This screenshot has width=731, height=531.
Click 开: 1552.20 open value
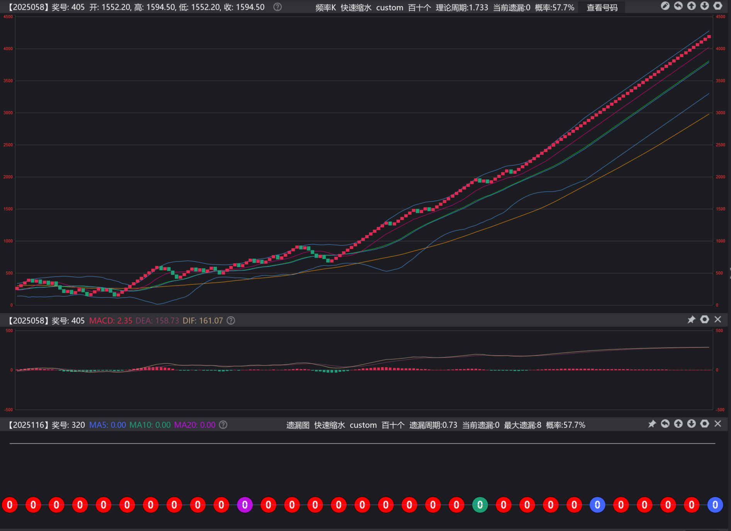coord(110,7)
